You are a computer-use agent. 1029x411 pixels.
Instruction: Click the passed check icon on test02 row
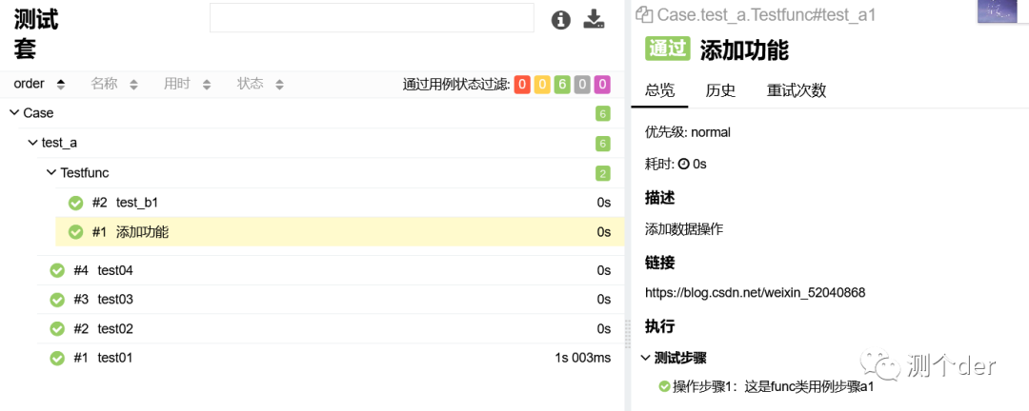57,328
